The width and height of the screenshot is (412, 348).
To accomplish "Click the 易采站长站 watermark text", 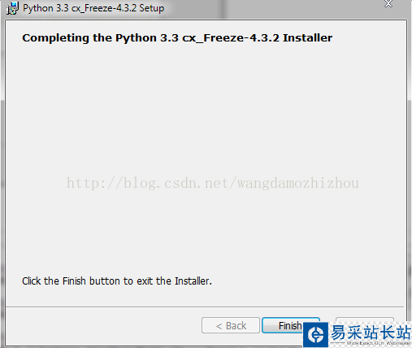I will 371,333.
